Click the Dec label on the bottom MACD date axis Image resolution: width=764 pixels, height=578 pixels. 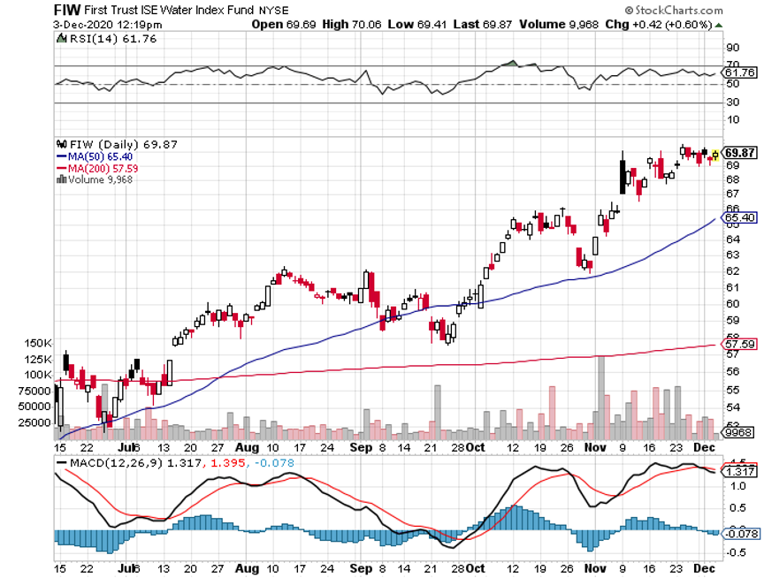[x=704, y=568]
